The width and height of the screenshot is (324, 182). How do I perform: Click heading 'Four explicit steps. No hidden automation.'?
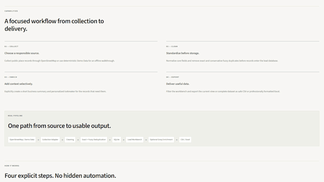point(61,176)
